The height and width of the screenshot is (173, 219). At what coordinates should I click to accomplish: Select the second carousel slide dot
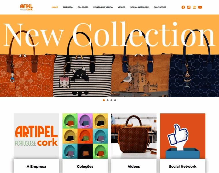click(107, 100)
